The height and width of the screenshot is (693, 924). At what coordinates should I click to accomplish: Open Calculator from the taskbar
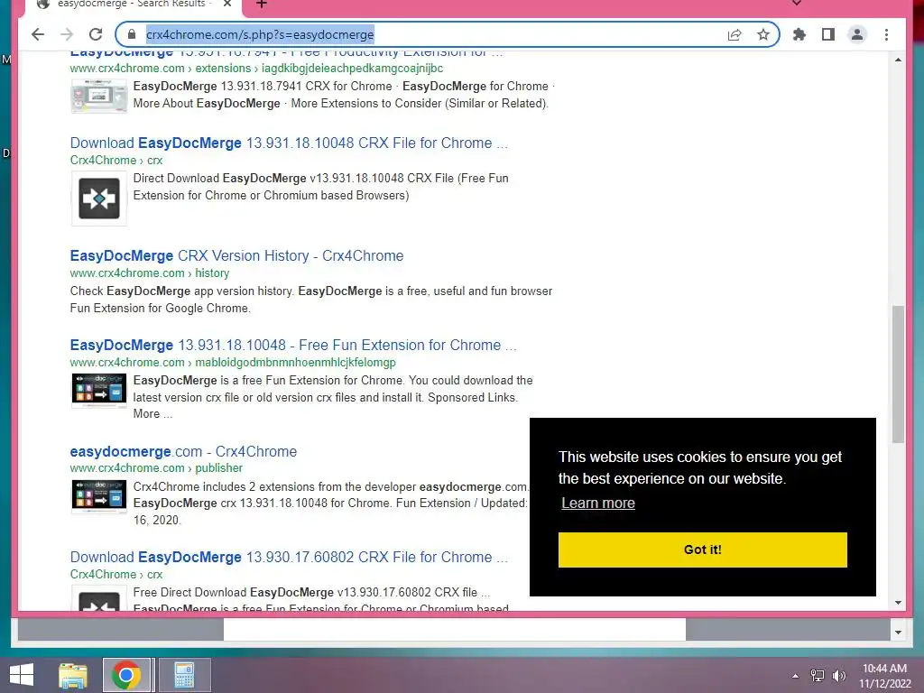(x=184, y=675)
